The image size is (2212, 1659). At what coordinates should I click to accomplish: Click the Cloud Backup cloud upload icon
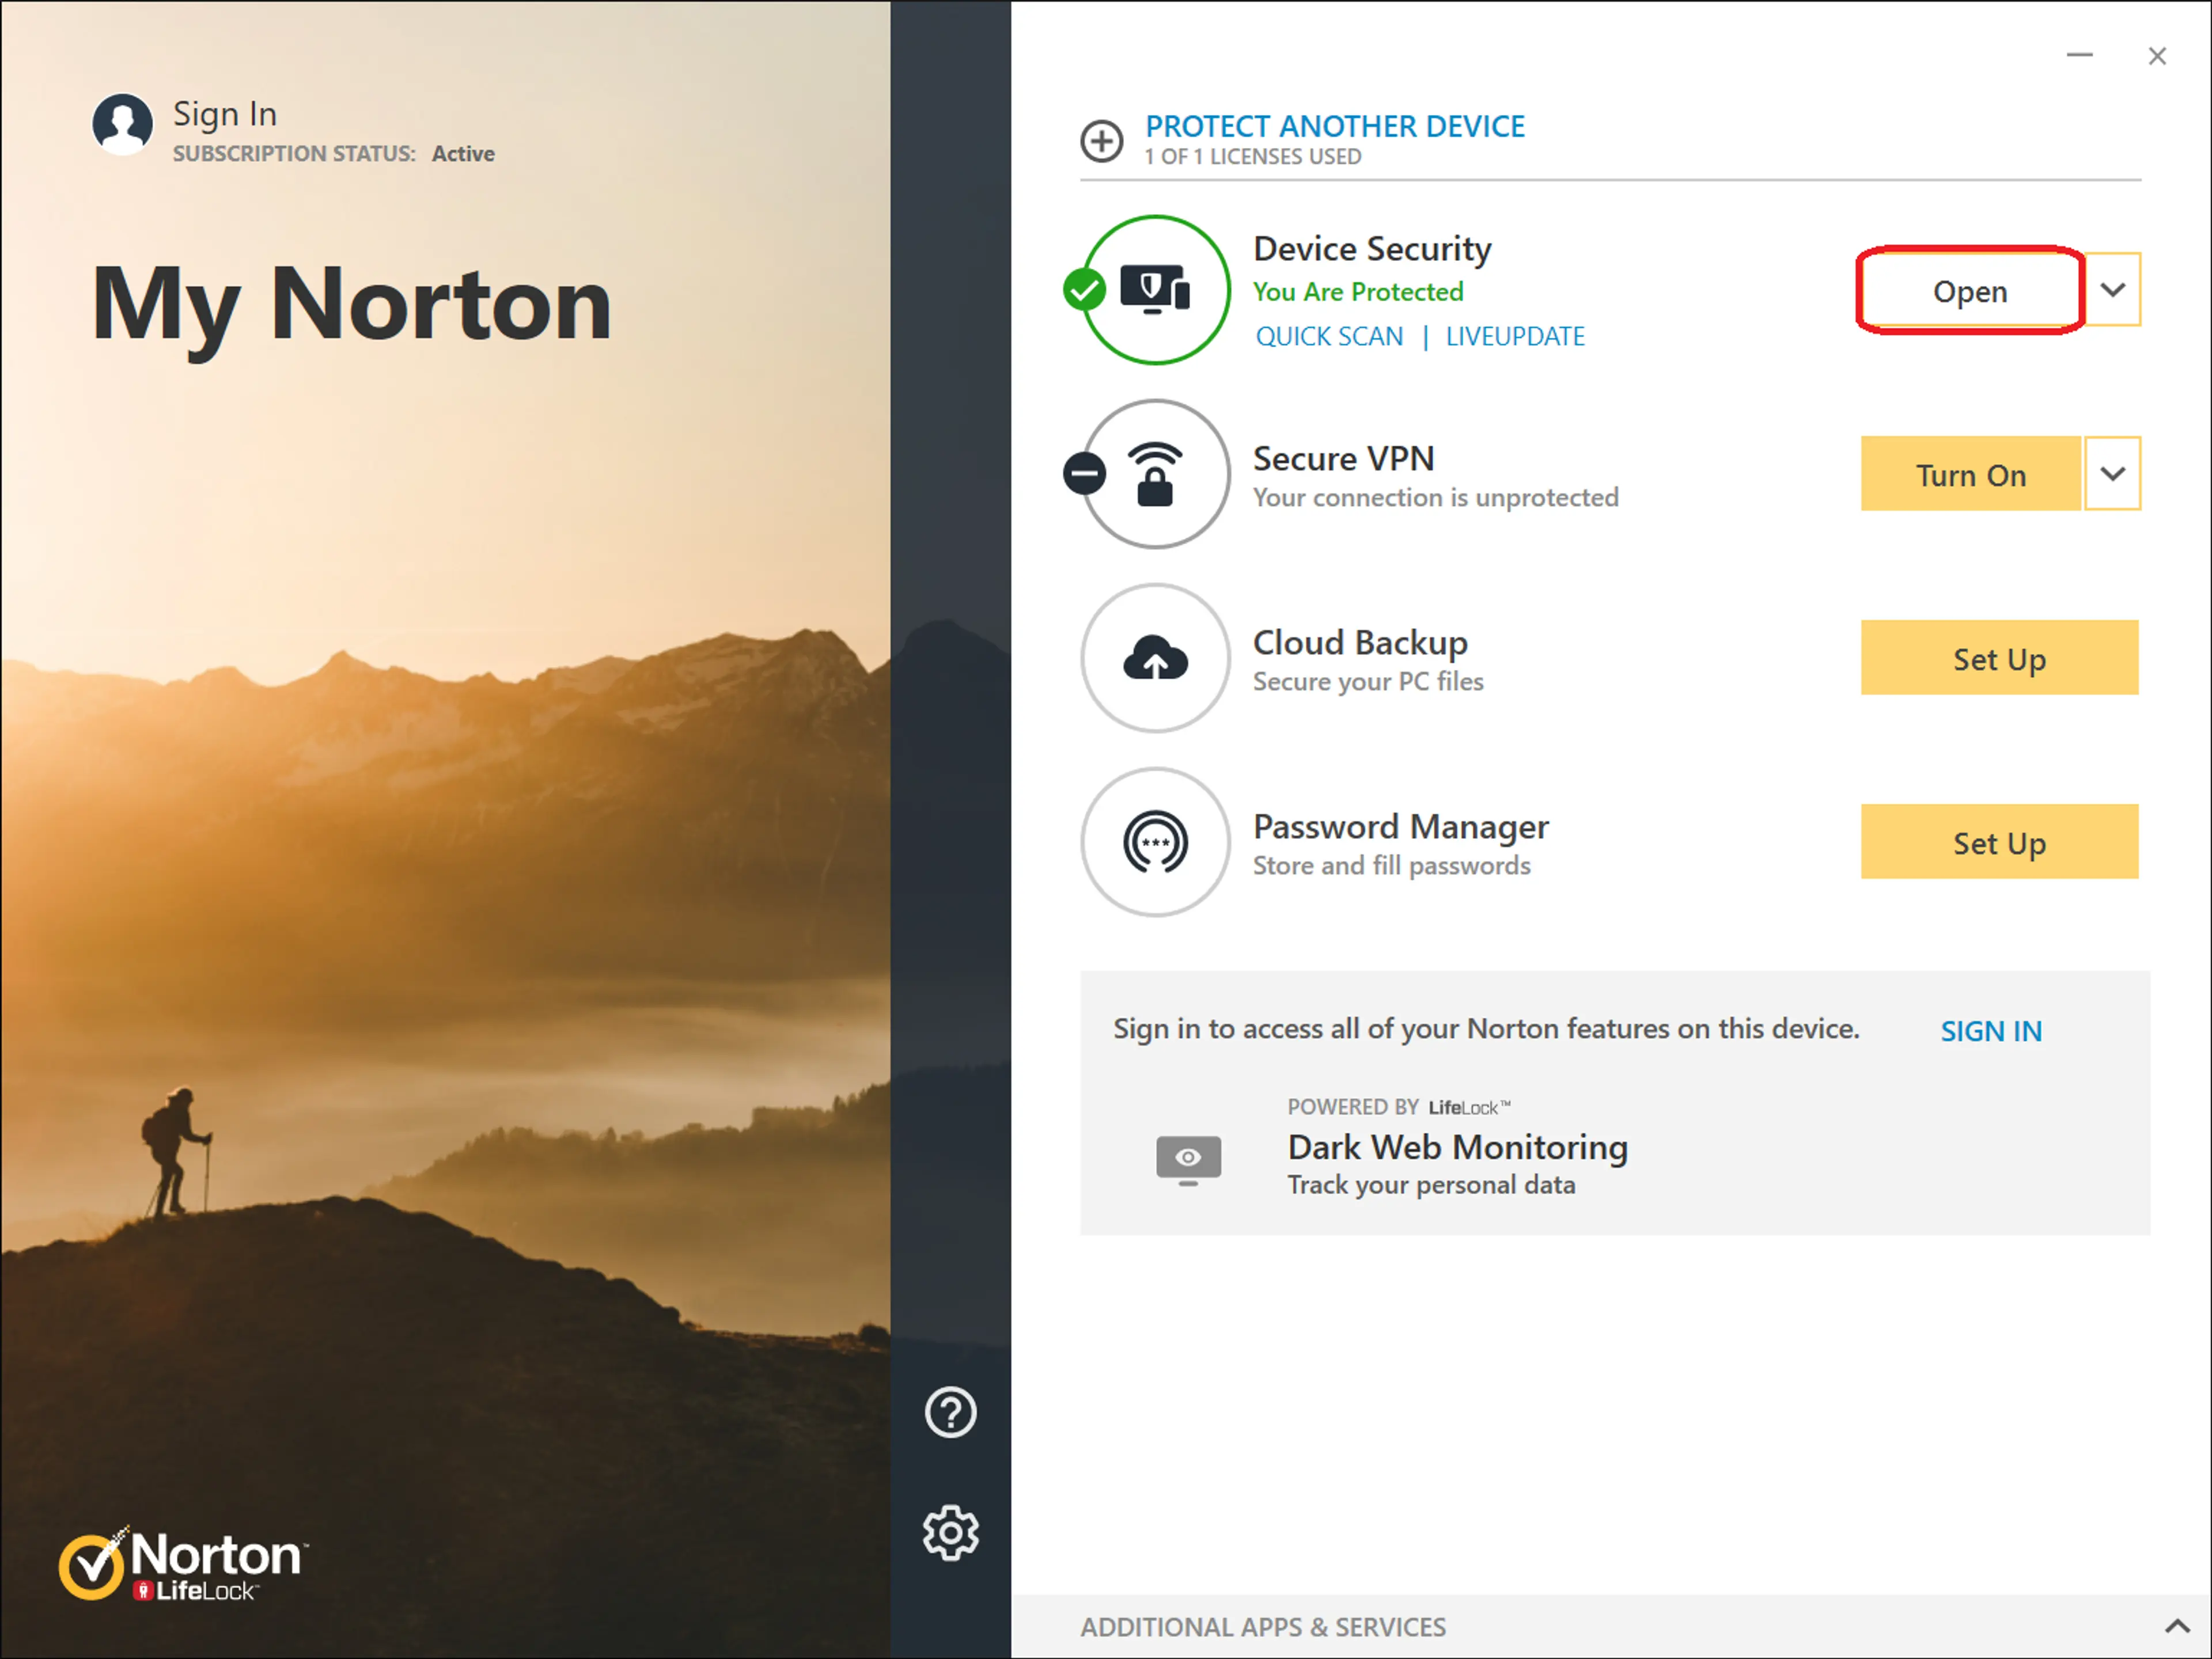1155,658
